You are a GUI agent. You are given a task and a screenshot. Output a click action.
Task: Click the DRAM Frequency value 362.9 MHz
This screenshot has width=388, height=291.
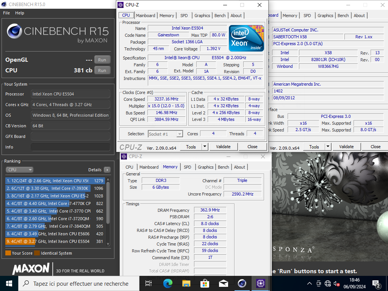click(210, 210)
